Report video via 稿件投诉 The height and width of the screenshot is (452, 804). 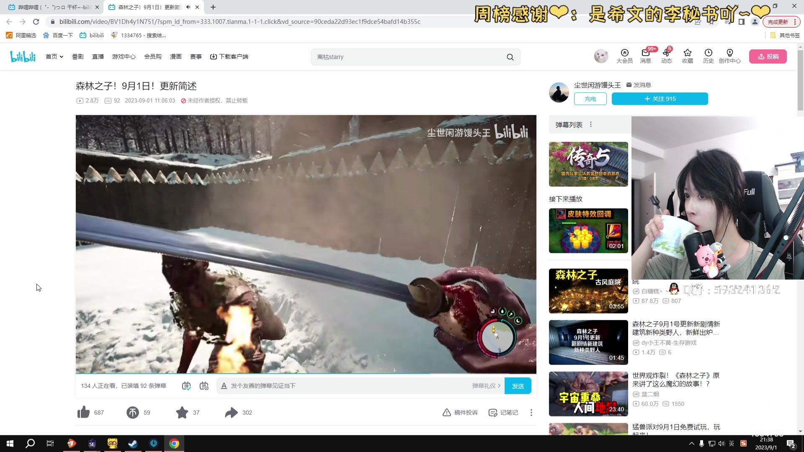(460, 412)
